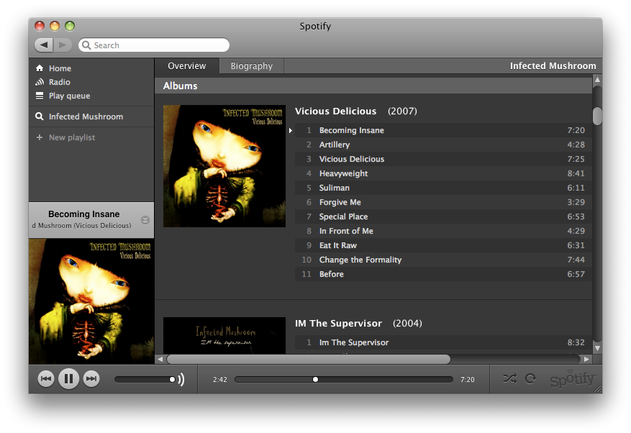Click the horizontal scrollbar thumb
This screenshot has width=631, height=433.
tap(309, 360)
